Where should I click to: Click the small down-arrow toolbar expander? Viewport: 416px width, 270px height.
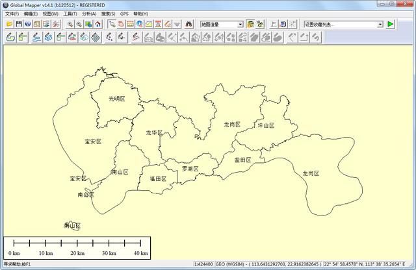(177, 24)
